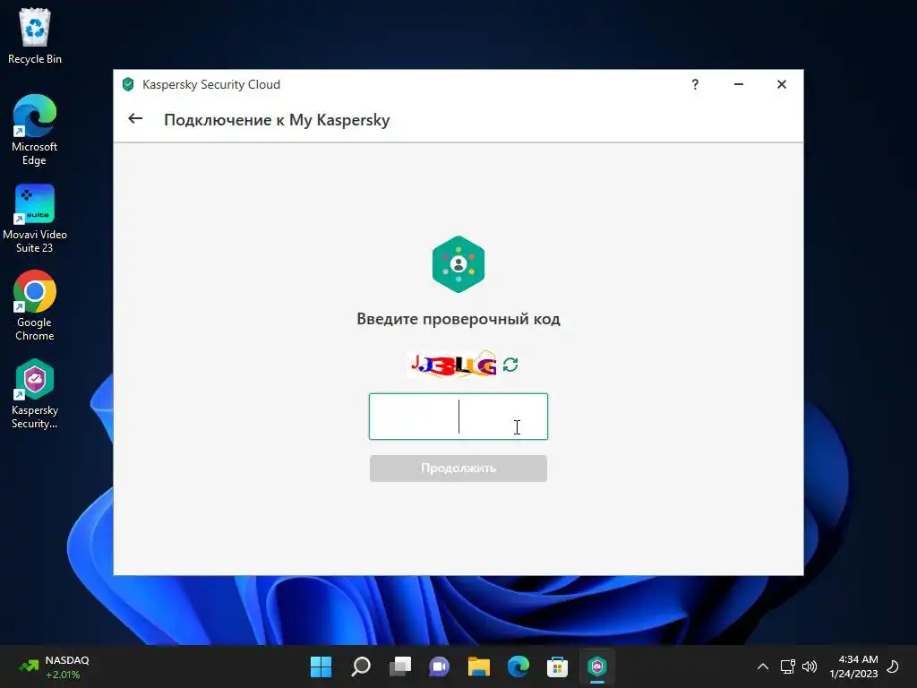Open Microsoft Store from taskbar
The height and width of the screenshot is (688, 917).
[x=557, y=666]
